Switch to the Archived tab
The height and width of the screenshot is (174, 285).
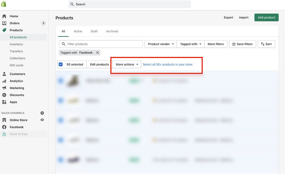(x=112, y=31)
